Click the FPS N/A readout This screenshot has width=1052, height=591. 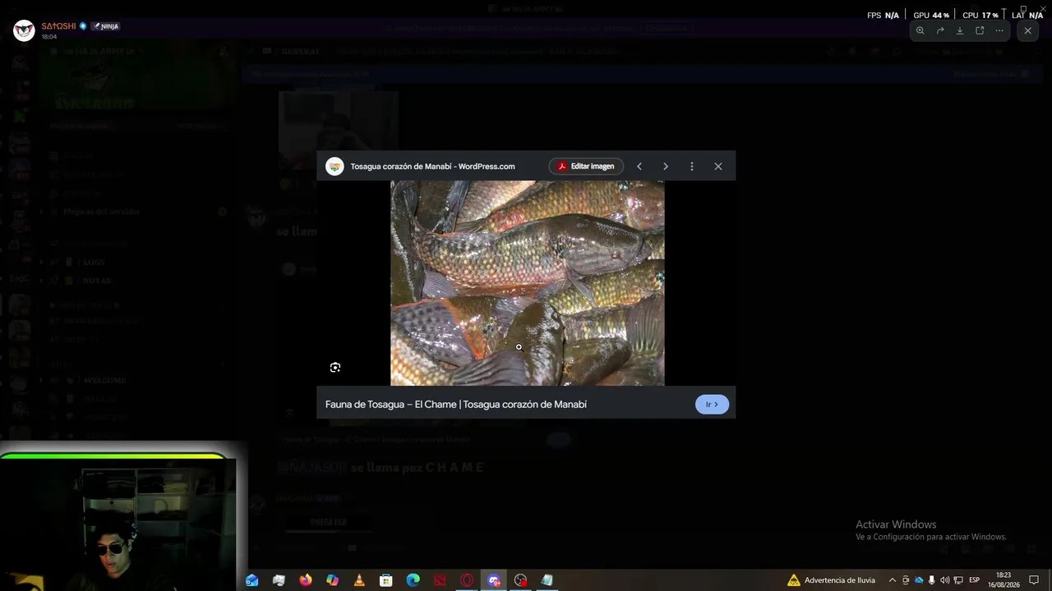883,16
